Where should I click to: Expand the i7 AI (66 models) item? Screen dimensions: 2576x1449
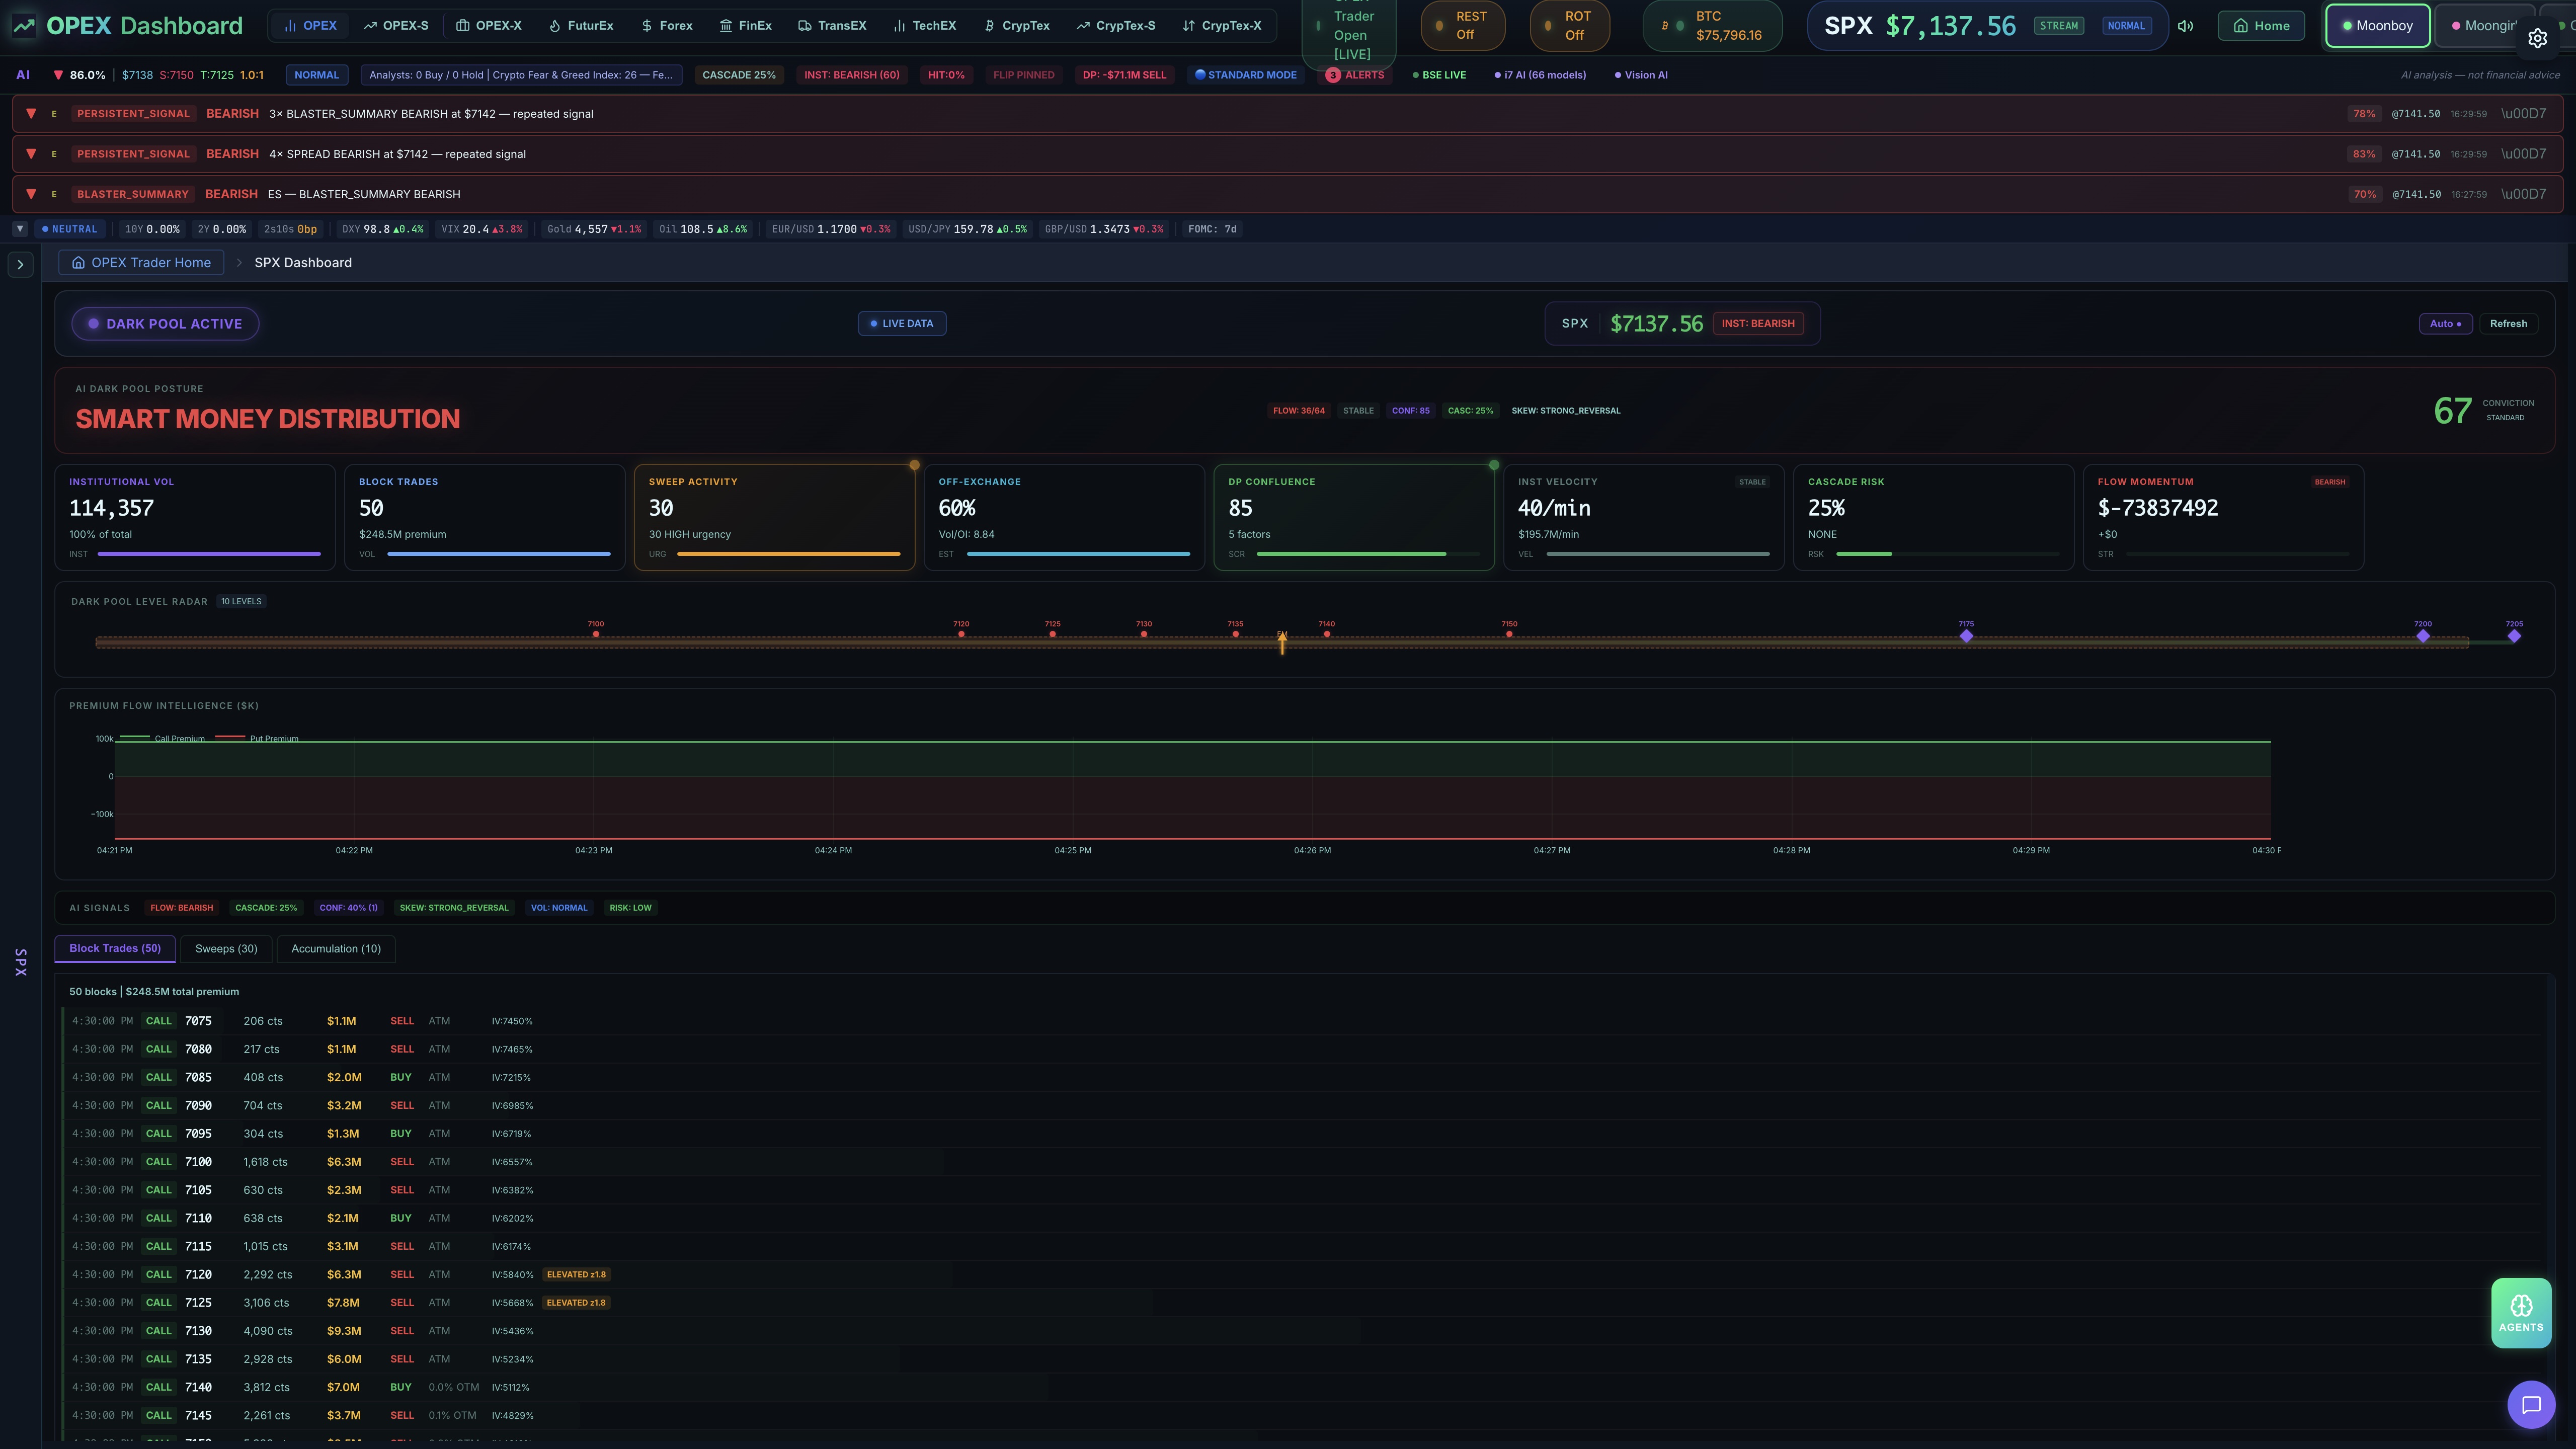point(1540,75)
